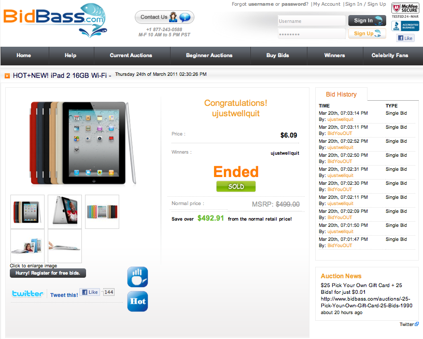Click the McAfee Secure badge
The width and height of the screenshot is (423, 339).
(405, 11)
